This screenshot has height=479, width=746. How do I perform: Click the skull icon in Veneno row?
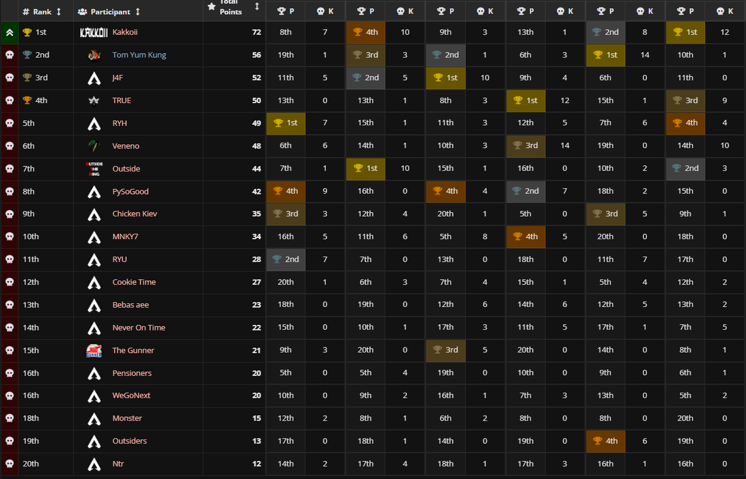(9, 146)
